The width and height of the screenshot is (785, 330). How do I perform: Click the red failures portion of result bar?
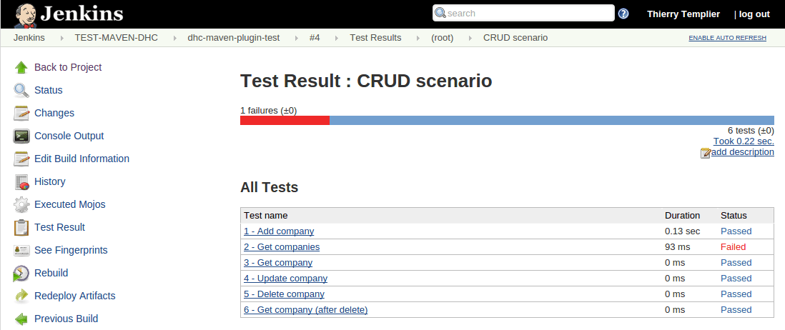[285, 120]
